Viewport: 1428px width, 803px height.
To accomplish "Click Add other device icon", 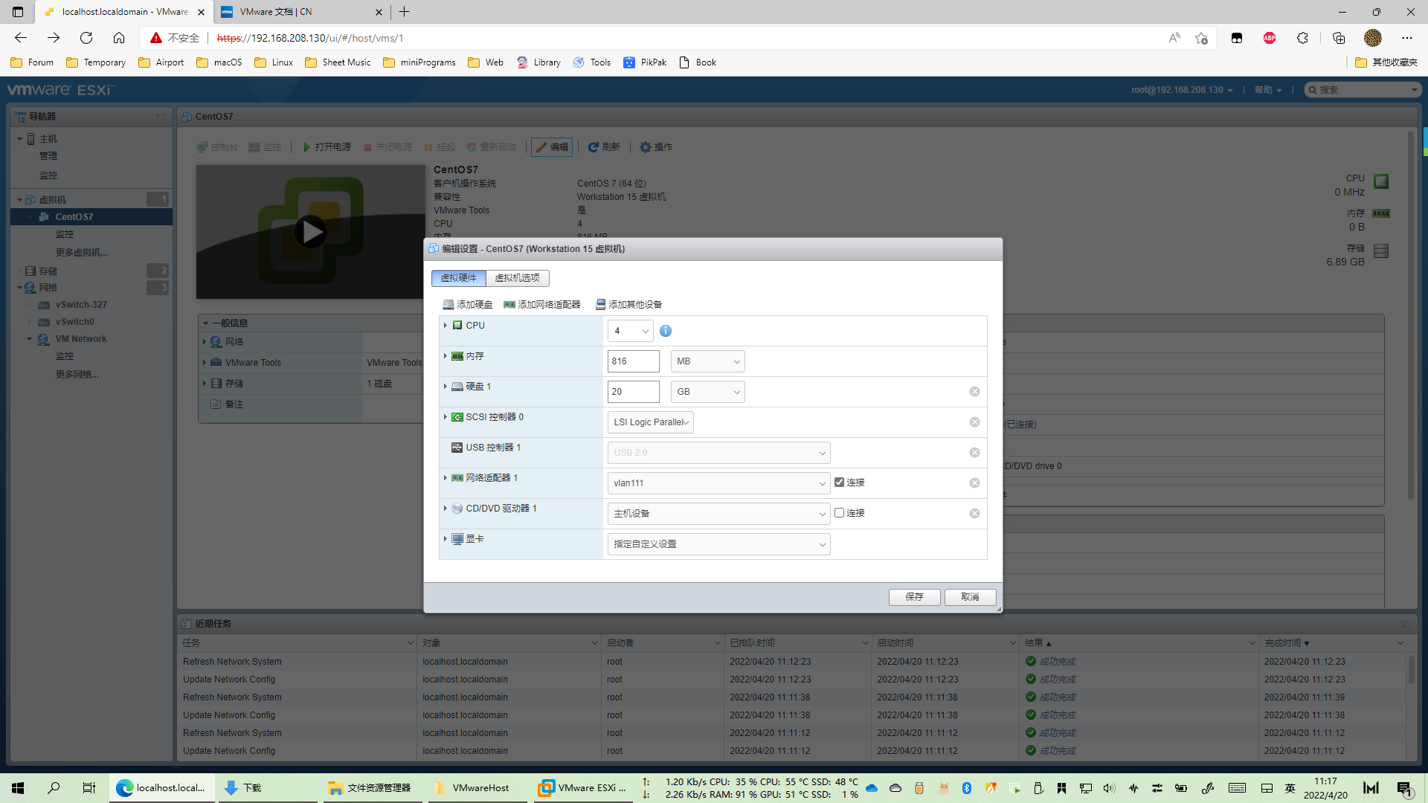I will (600, 305).
